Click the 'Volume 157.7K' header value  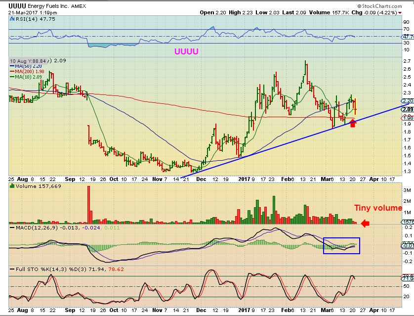[x=329, y=12]
